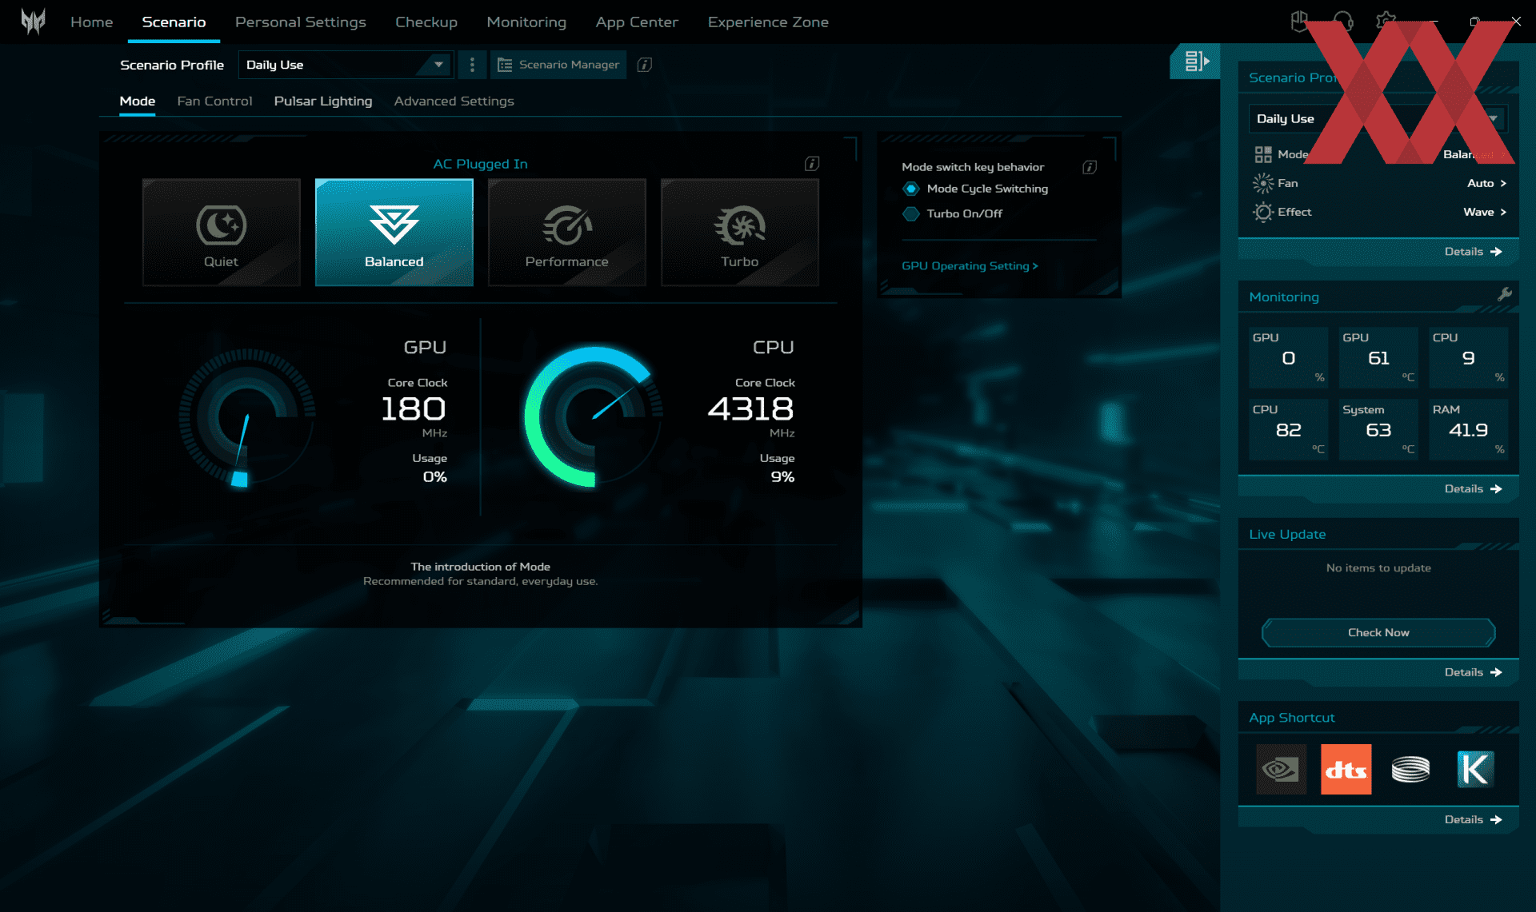Expand the Effect Wave setting in sidebar
The image size is (1536, 912).
(x=1486, y=212)
